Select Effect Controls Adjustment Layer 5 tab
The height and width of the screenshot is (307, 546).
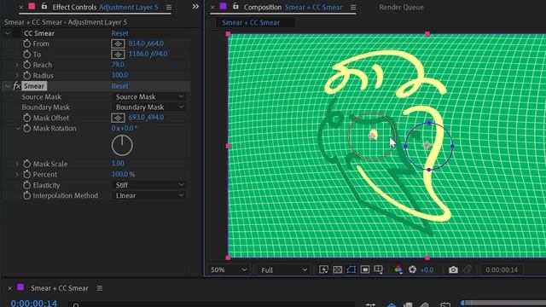pos(105,7)
